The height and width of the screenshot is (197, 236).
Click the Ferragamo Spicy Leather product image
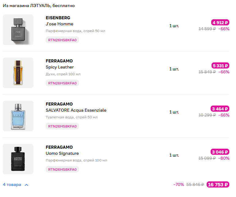18,73
